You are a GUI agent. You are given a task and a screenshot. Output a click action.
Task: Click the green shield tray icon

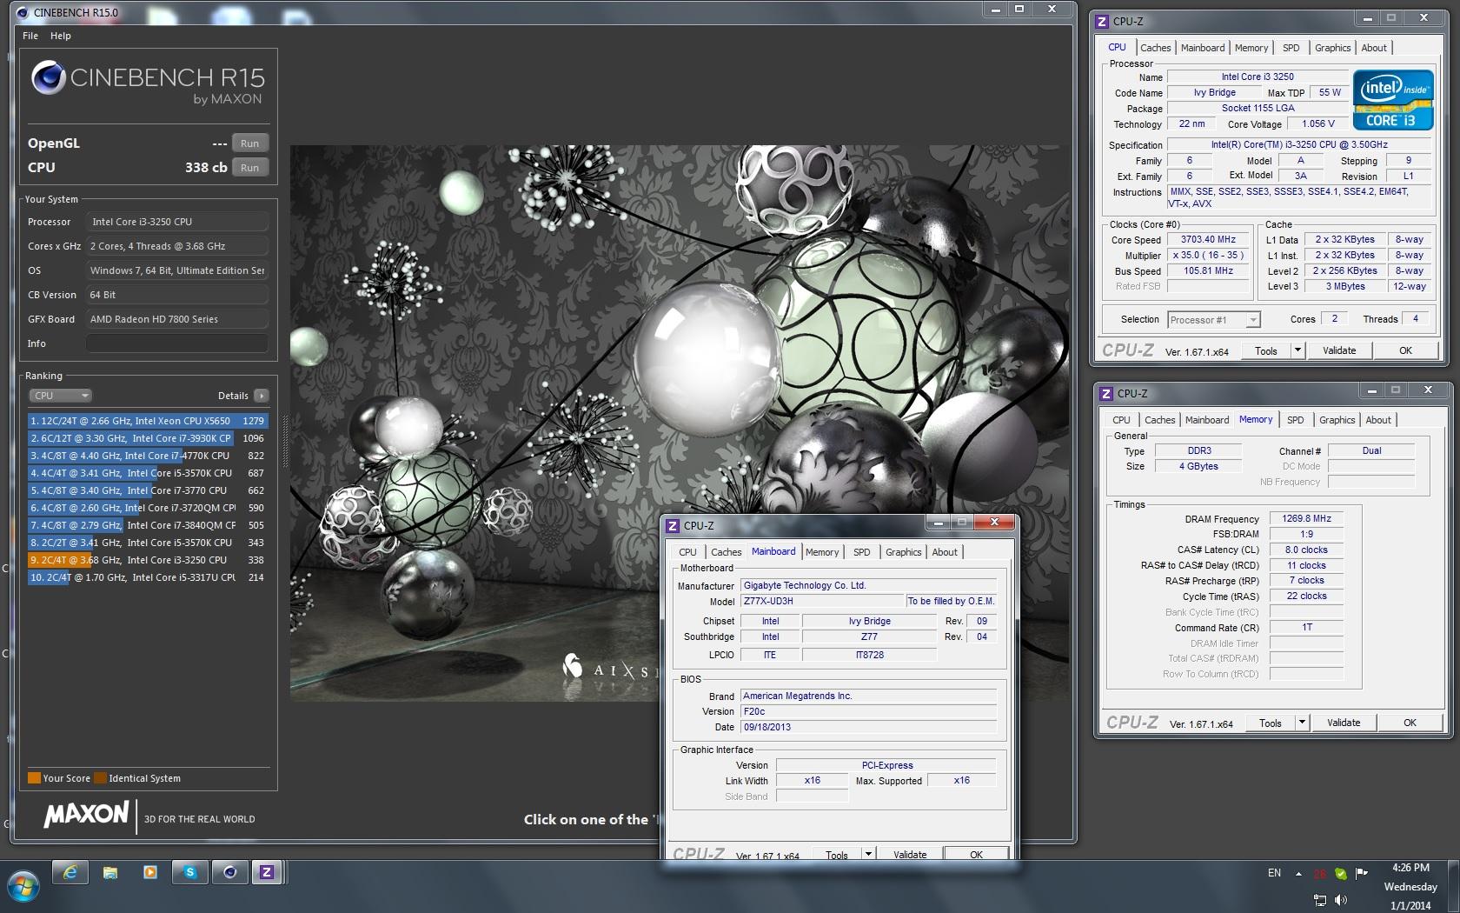[1341, 873]
